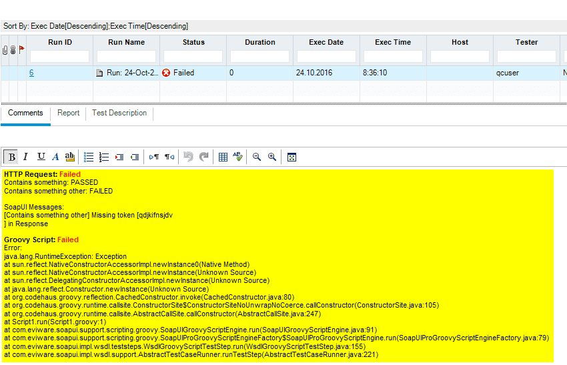Screen dimensions: 567x365
Task: Toggle bold formatting in the comments toolbar
Action: coord(11,157)
